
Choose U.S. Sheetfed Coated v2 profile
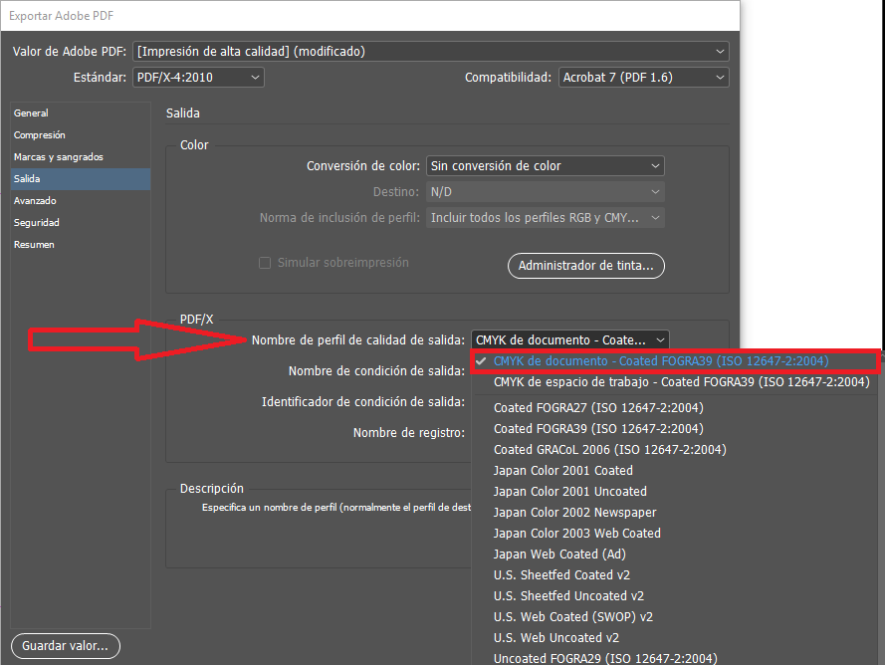[x=675, y=574]
